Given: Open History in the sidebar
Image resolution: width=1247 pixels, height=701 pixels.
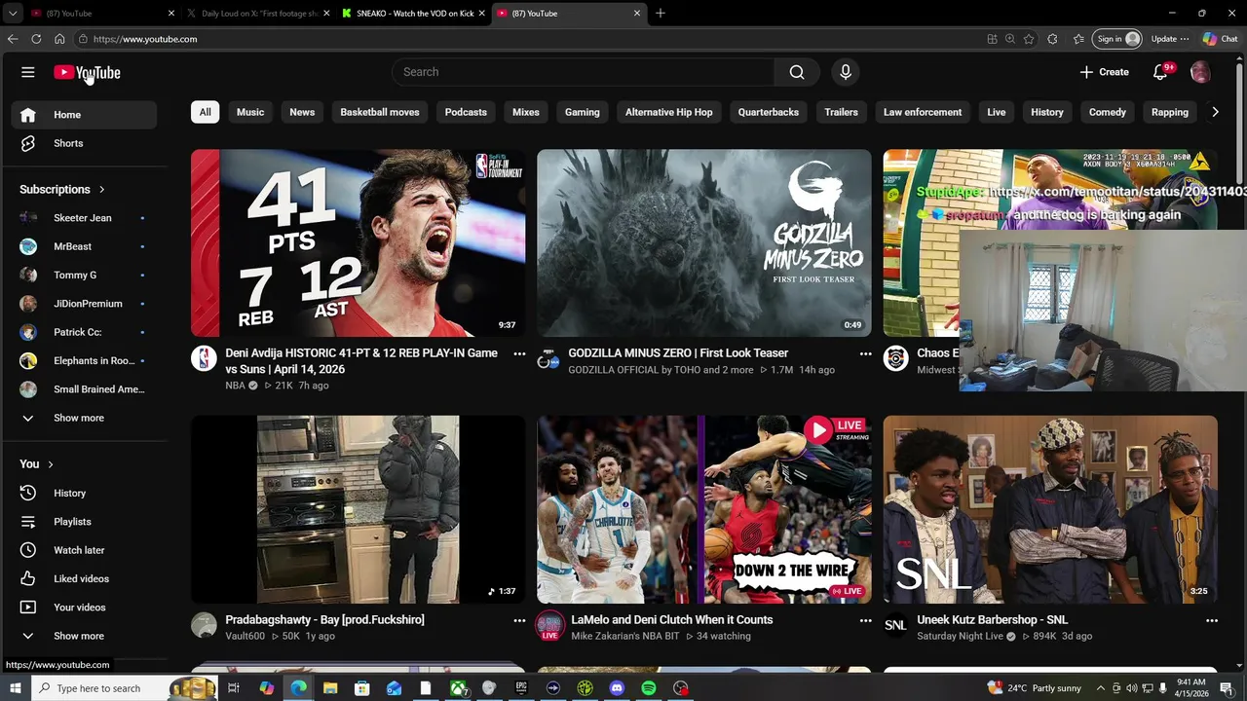Looking at the screenshot, I should click(x=84, y=493).
